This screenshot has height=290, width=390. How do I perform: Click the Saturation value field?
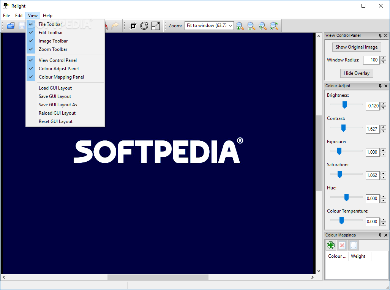click(373, 175)
